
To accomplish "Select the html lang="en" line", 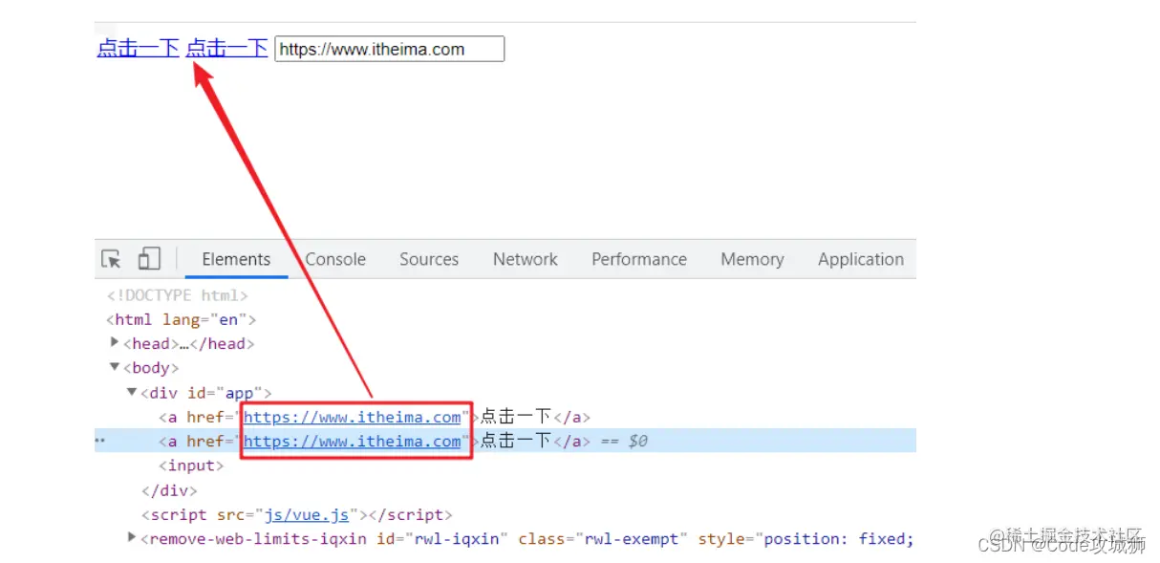I will click(x=181, y=319).
